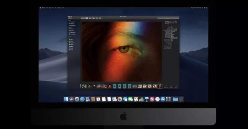
Task: Open System Preferences from the Dock
Action: click(168, 99)
